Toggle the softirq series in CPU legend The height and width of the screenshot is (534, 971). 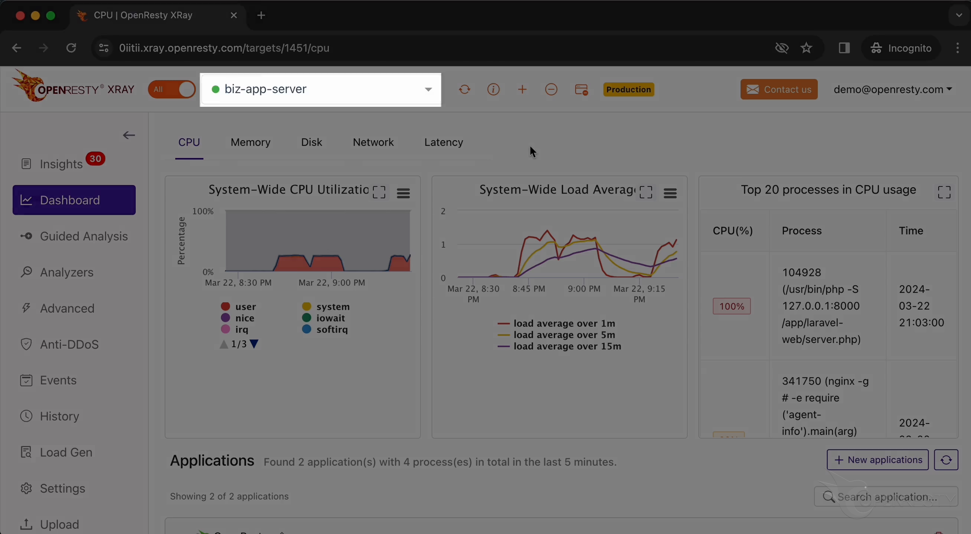pos(324,329)
